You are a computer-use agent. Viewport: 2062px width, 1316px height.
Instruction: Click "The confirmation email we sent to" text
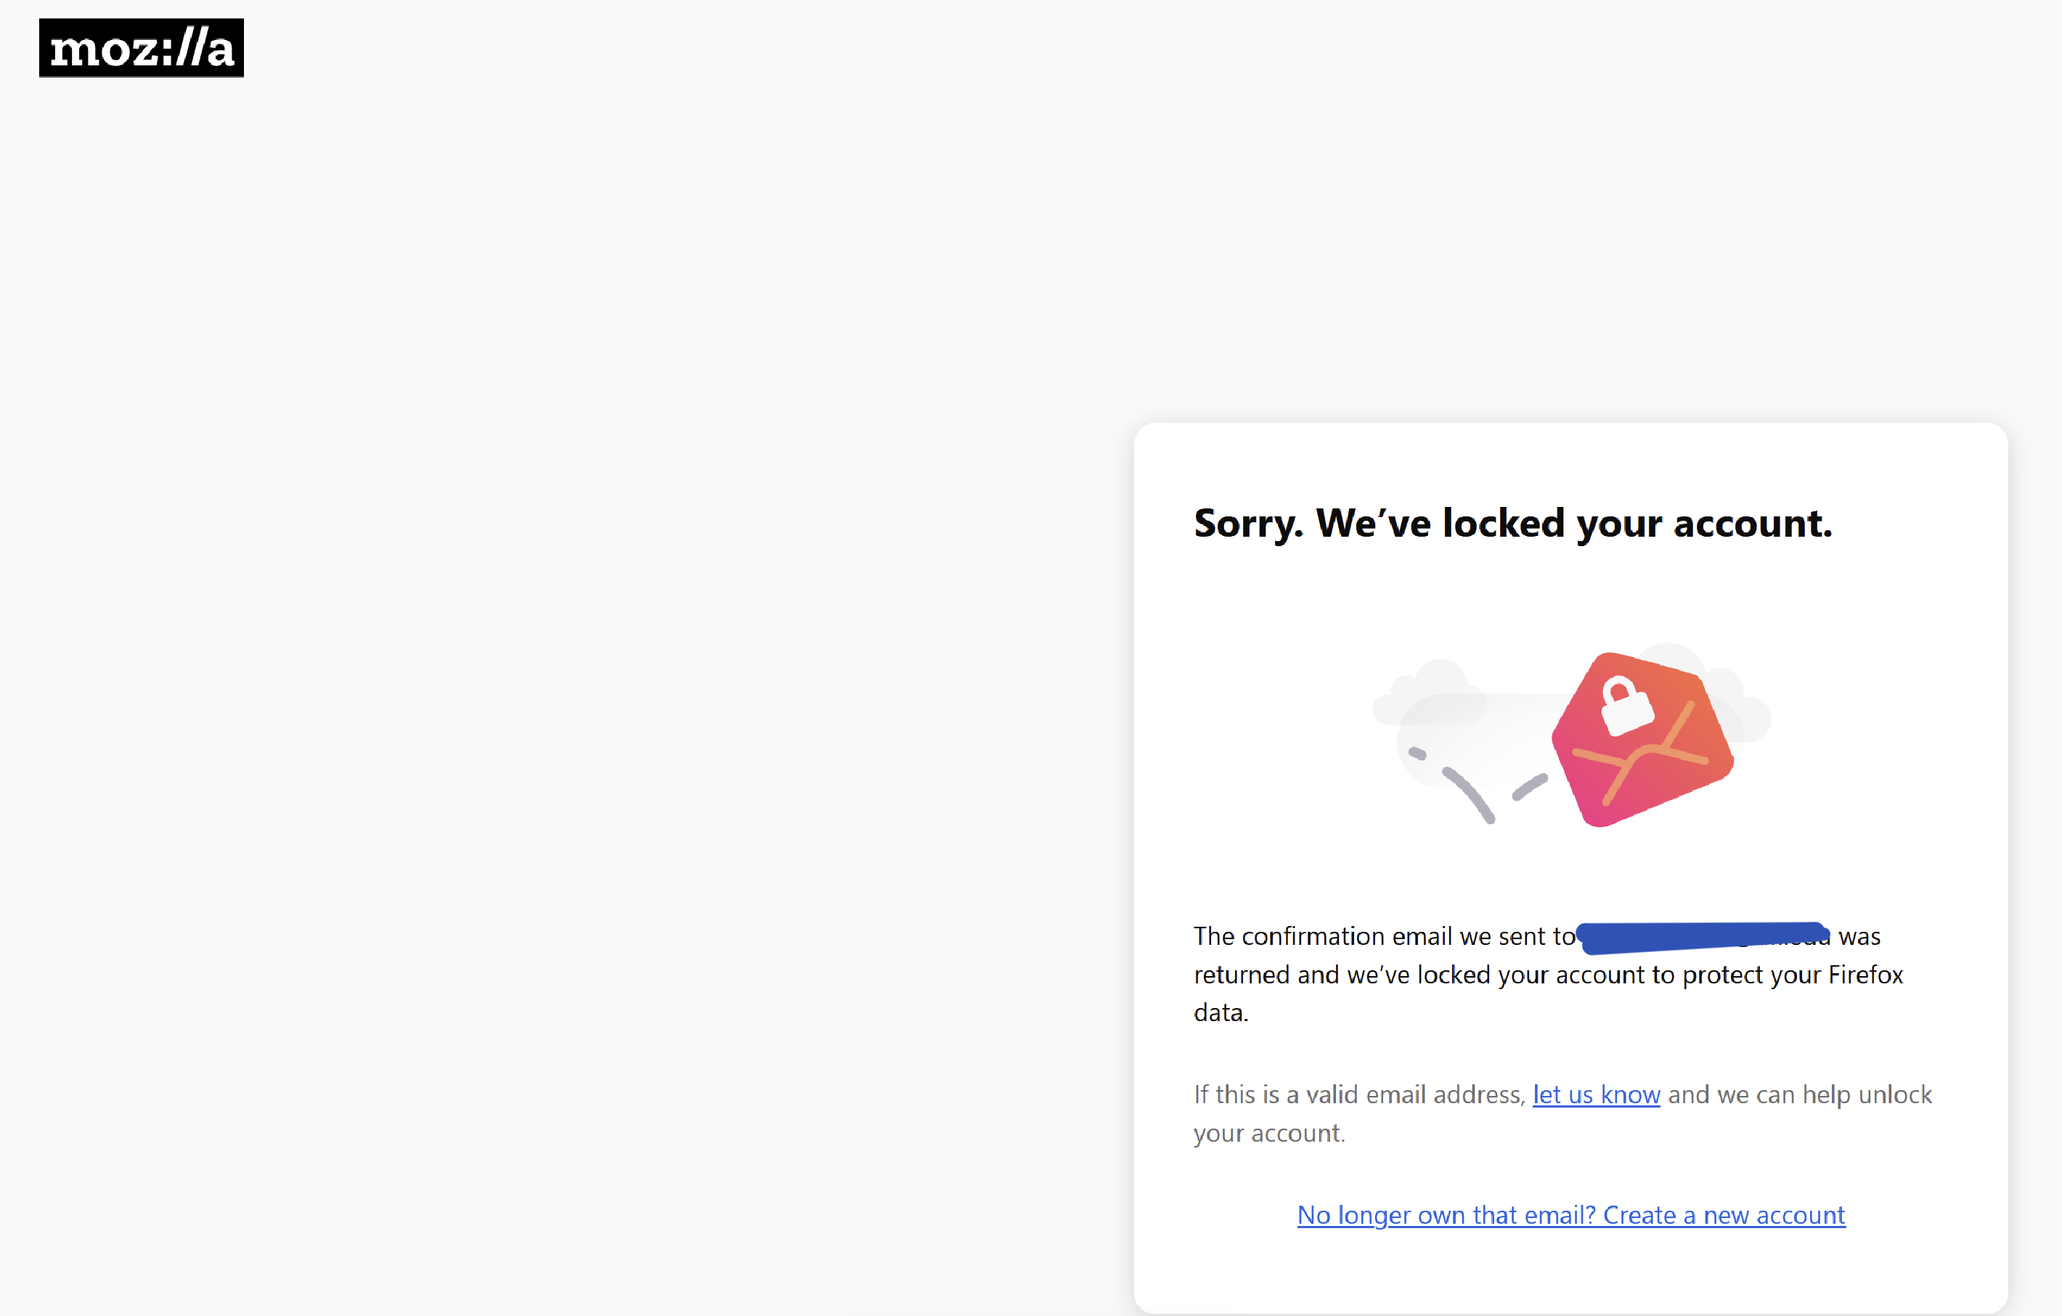pos(1384,936)
